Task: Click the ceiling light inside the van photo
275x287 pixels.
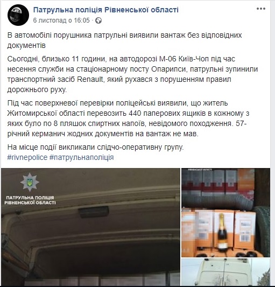Action: tap(94, 212)
